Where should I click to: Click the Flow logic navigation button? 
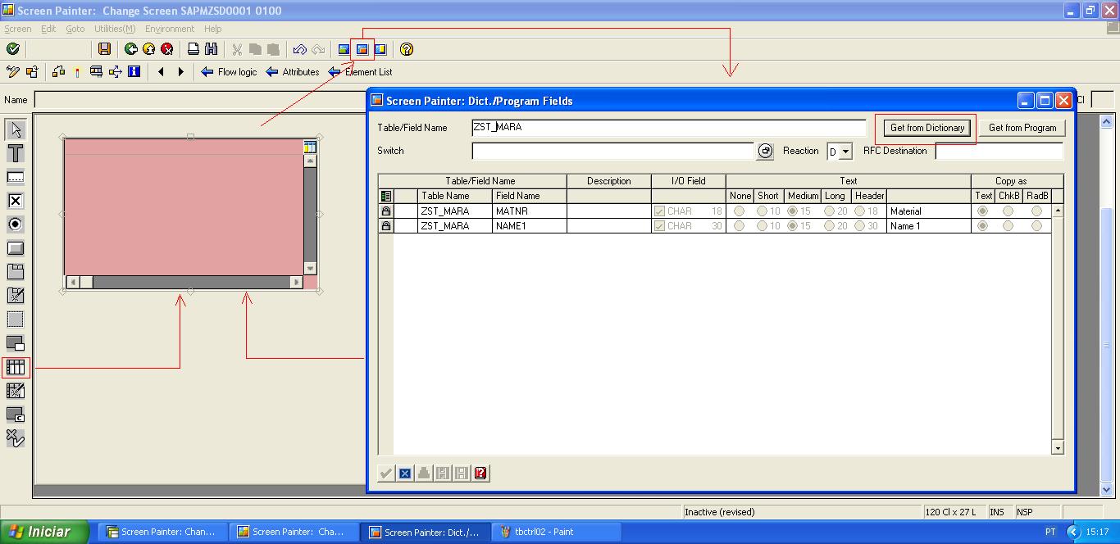click(229, 72)
